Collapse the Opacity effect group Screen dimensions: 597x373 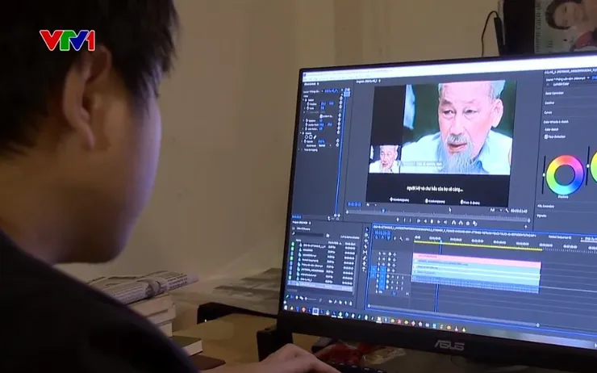(301, 133)
